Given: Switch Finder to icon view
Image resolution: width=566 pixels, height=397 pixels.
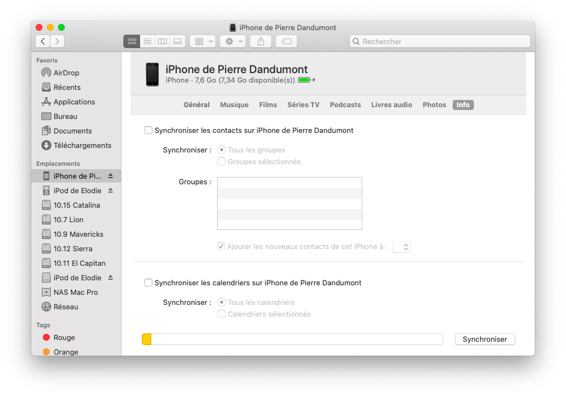Looking at the screenshot, I should 132,41.
